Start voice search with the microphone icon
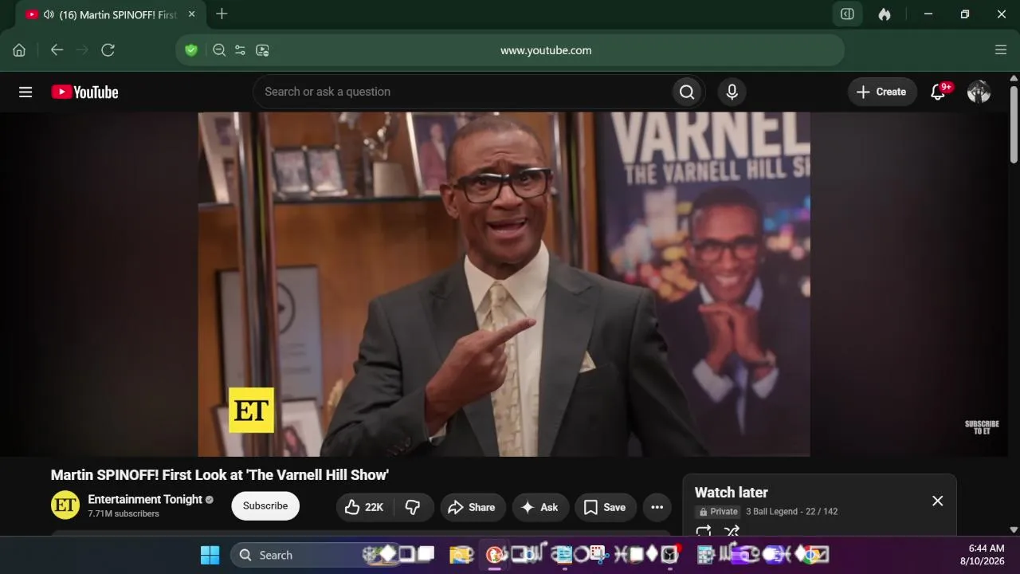 tap(732, 92)
